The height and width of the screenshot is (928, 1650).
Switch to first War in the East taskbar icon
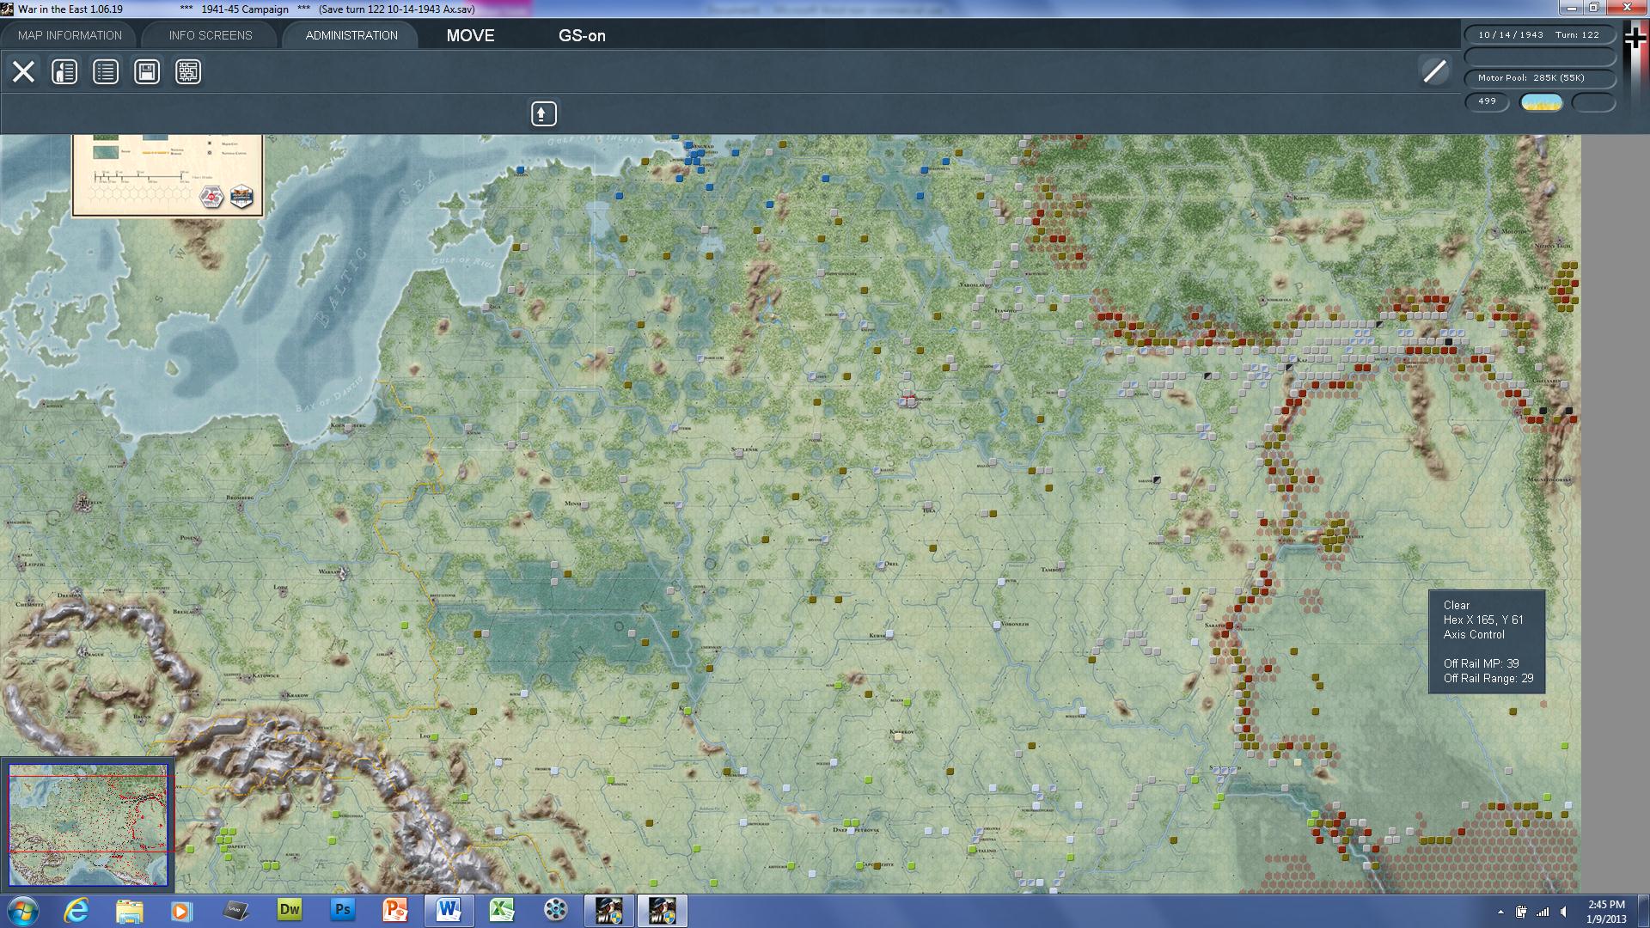pyautogui.click(x=608, y=911)
